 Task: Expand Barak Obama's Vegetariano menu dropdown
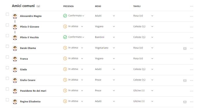(105, 48)
